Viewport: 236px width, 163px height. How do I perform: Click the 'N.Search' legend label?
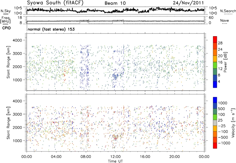point(228,11)
